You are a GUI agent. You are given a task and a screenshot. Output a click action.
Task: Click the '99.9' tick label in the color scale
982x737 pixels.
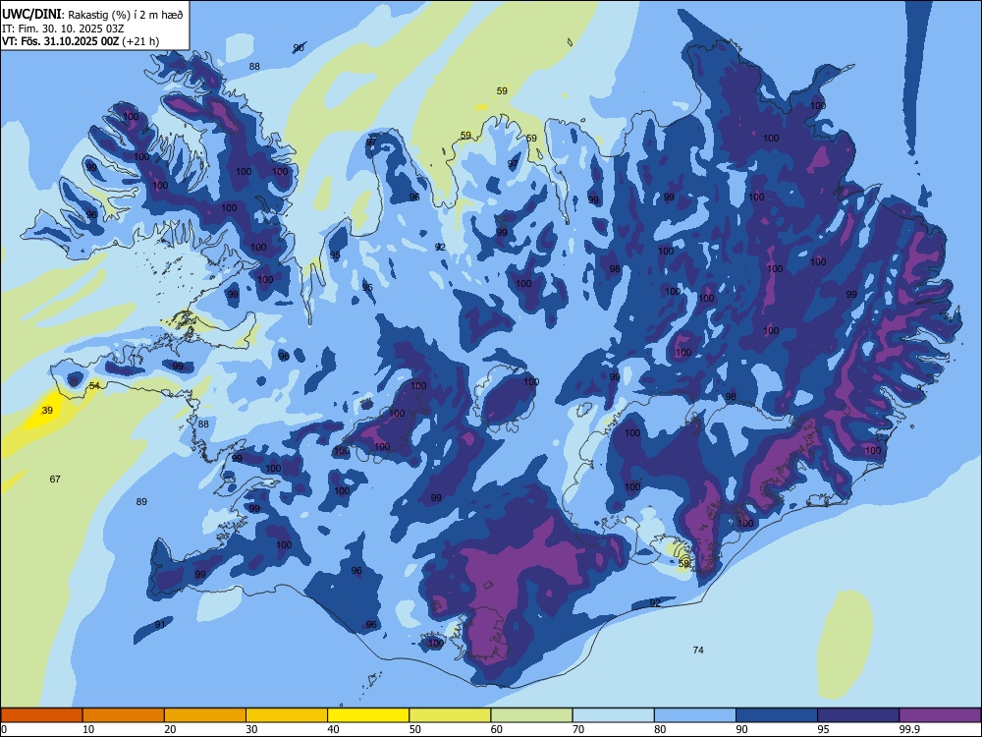point(908,729)
